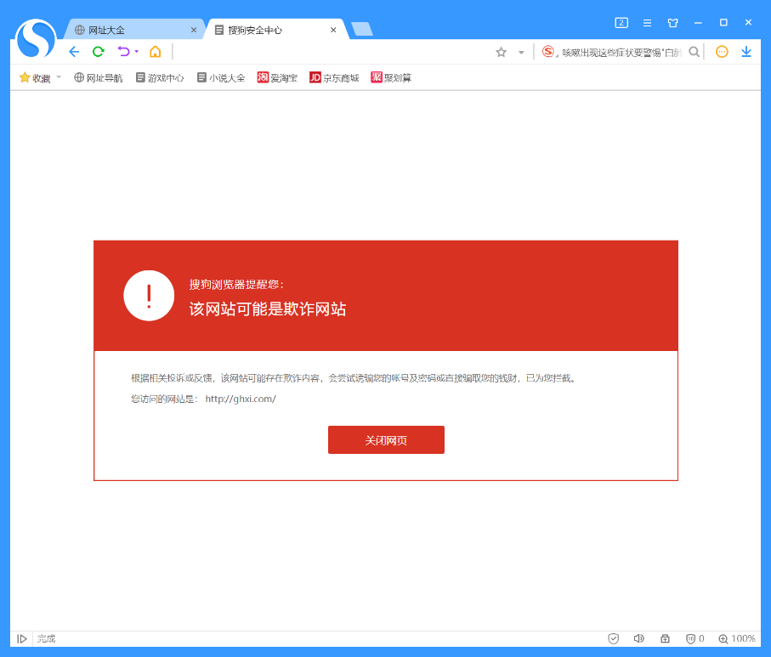This screenshot has height=657, width=771.
Task: Mute page audio via speaker icon
Action: pos(639,638)
